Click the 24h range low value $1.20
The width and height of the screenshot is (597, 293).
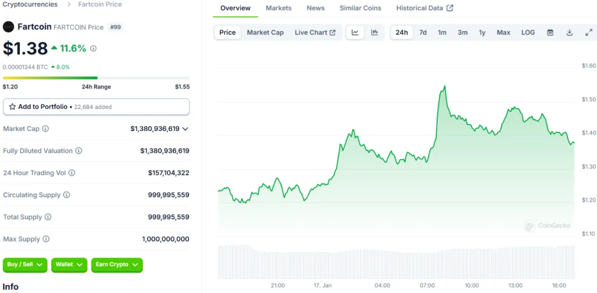(10, 87)
